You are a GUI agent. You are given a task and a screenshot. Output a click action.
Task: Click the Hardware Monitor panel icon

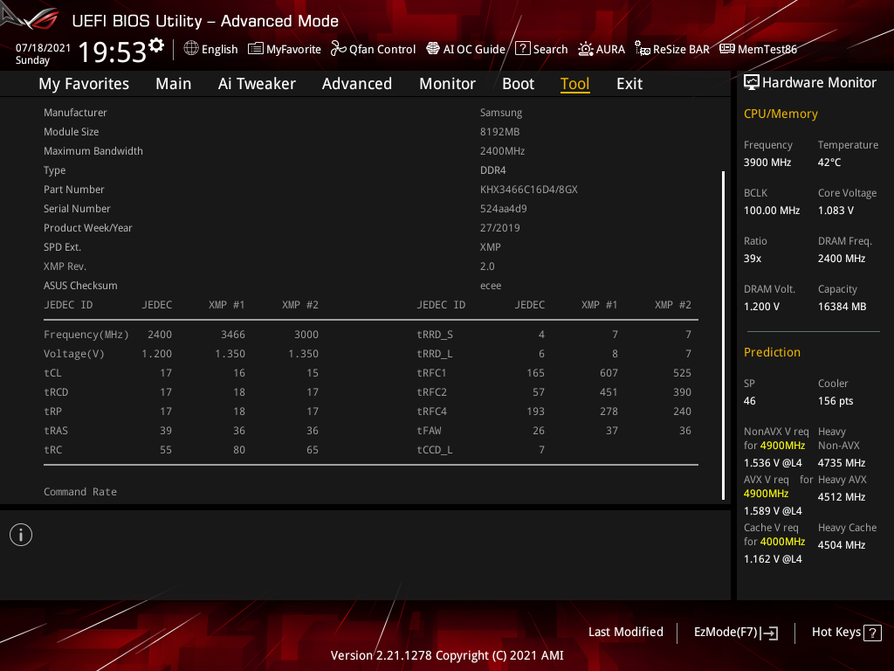click(x=753, y=81)
